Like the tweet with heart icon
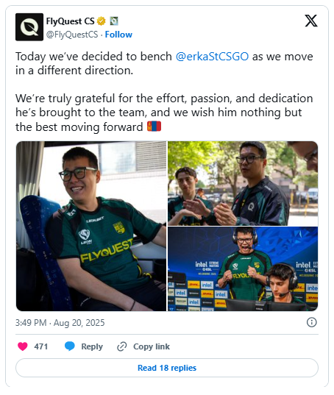This screenshot has height=395, width=334. pos(23,346)
